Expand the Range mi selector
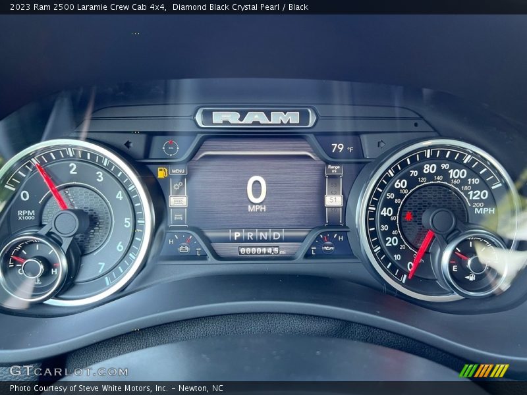The width and height of the screenshot is (527, 395). click(x=335, y=168)
